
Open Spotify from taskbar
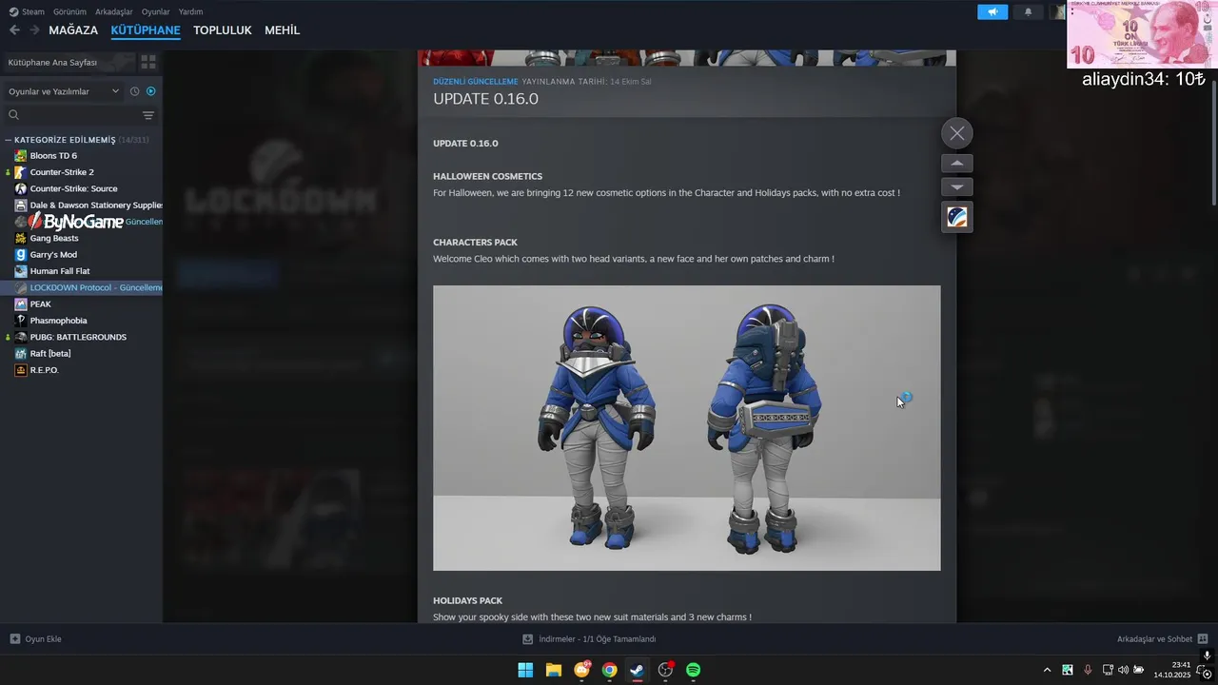[694, 670]
